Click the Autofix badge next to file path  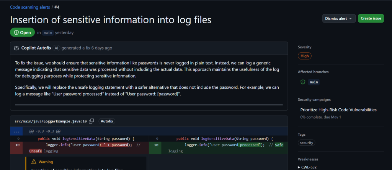107,121
